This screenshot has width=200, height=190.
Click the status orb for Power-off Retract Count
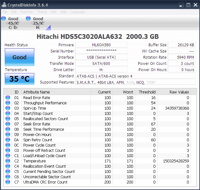[8, 150]
